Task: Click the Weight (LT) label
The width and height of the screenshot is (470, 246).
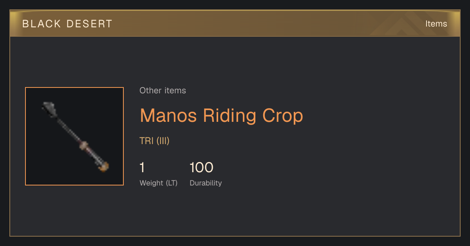Action: [x=158, y=183]
